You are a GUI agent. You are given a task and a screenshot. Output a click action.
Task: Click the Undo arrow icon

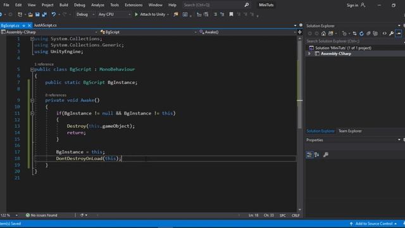[x=53, y=15]
